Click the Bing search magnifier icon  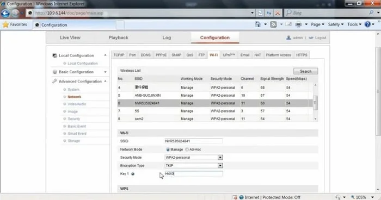[371, 12]
